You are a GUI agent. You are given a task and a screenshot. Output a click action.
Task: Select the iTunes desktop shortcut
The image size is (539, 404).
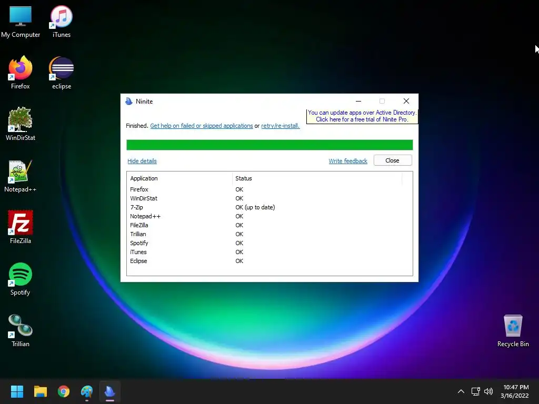(x=62, y=22)
